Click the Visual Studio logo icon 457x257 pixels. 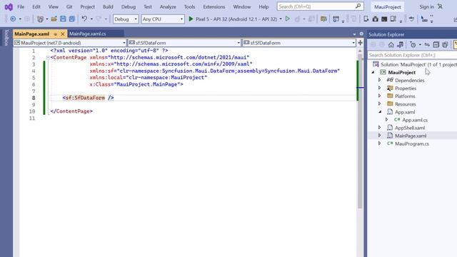(x=9, y=6)
